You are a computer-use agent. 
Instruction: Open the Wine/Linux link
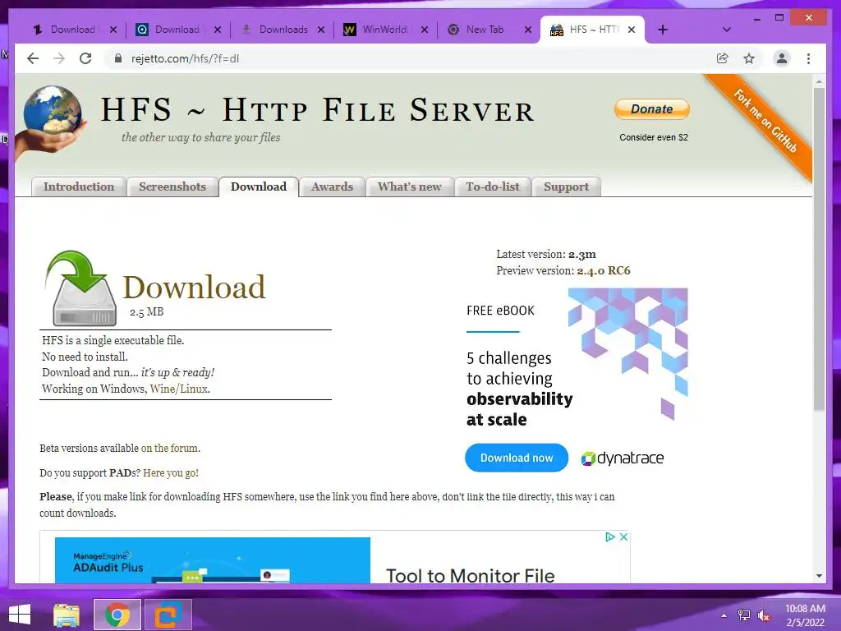click(x=178, y=389)
